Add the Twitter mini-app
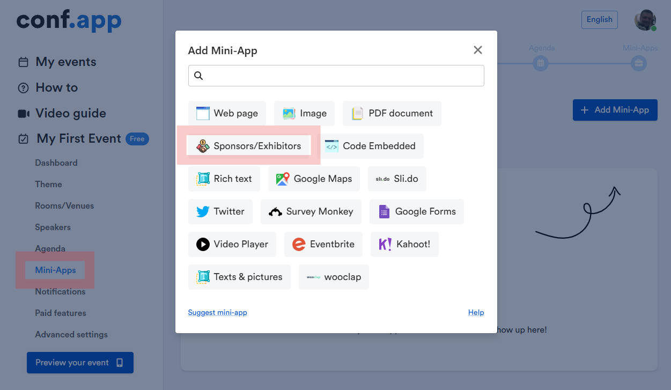Image resolution: width=671 pixels, height=390 pixels. click(x=220, y=211)
